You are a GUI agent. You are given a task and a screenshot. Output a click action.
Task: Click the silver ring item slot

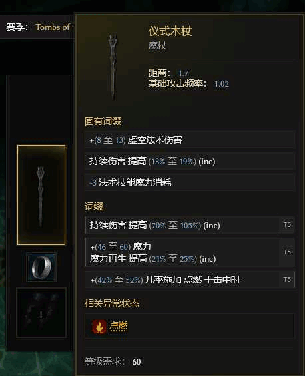click(x=41, y=267)
